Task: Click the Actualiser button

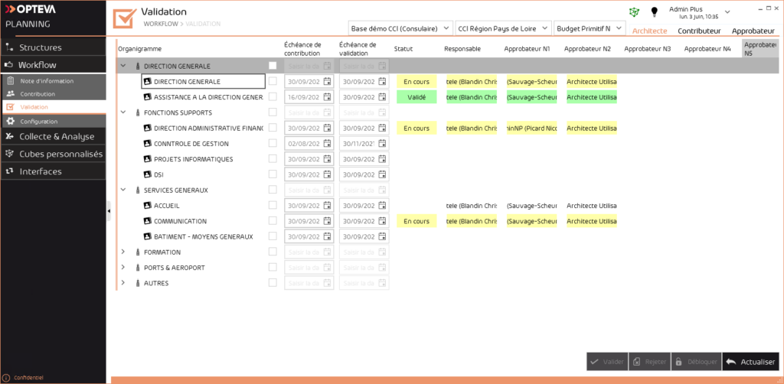Action: 750,362
